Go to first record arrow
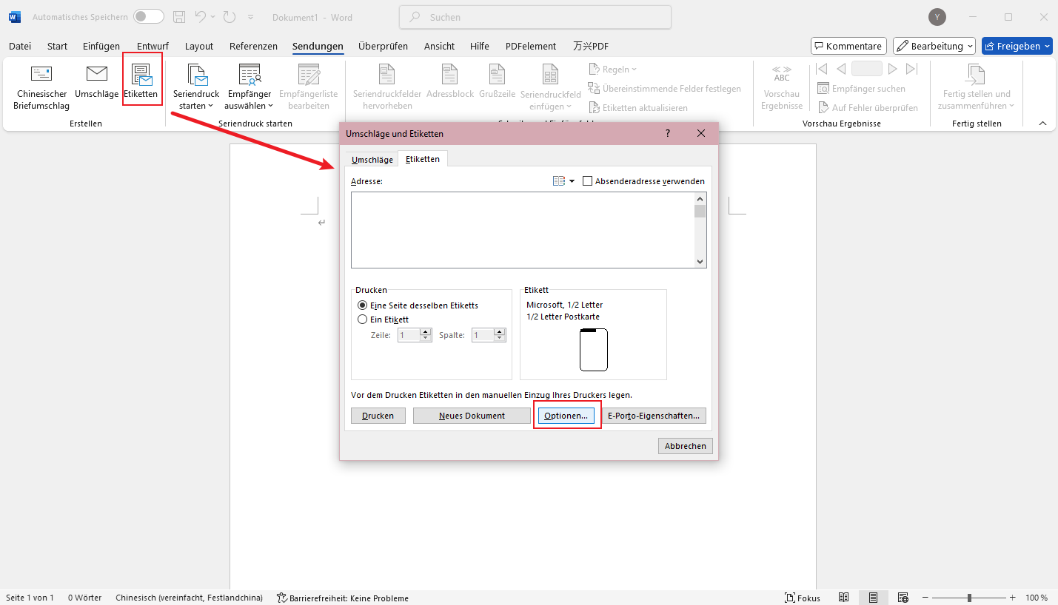The image size is (1058, 605). click(x=820, y=69)
